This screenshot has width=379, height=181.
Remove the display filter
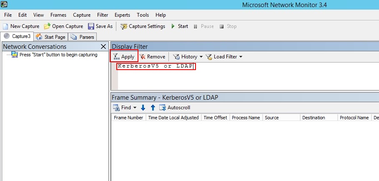(153, 57)
